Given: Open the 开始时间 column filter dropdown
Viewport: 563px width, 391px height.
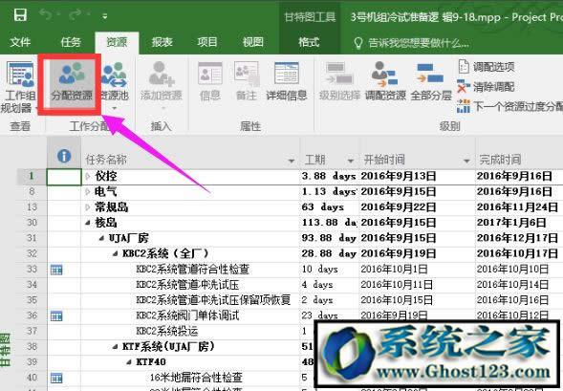Looking at the screenshot, I should [x=466, y=161].
